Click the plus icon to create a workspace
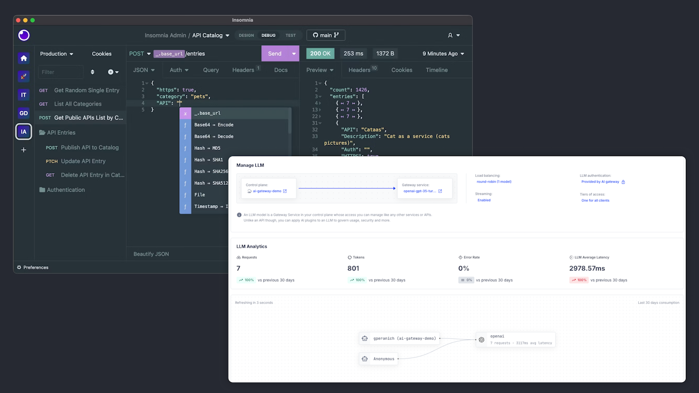The image size is (699, 393). click(x=23, y=149)
